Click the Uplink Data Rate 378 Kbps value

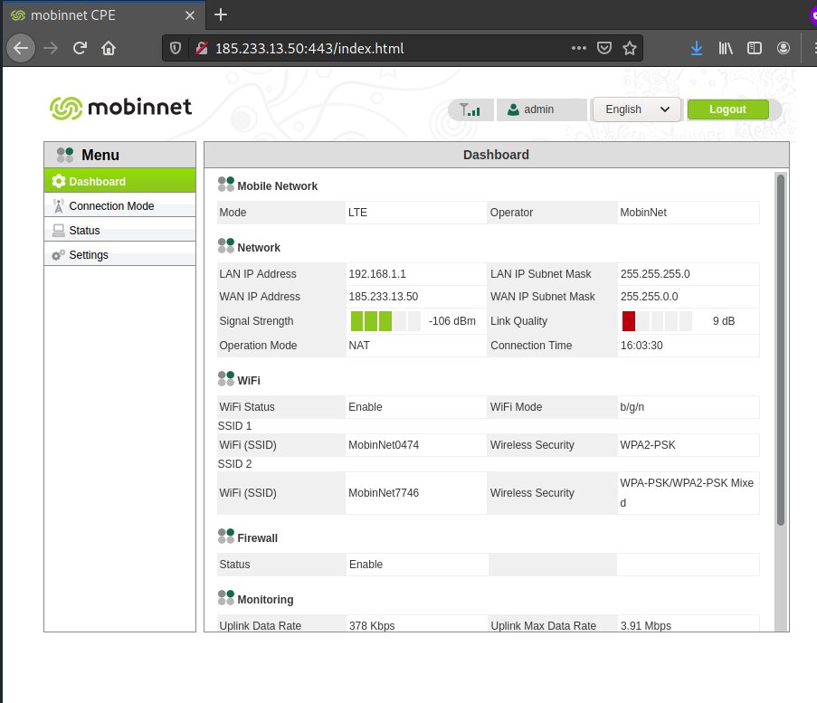coord(372,625)
